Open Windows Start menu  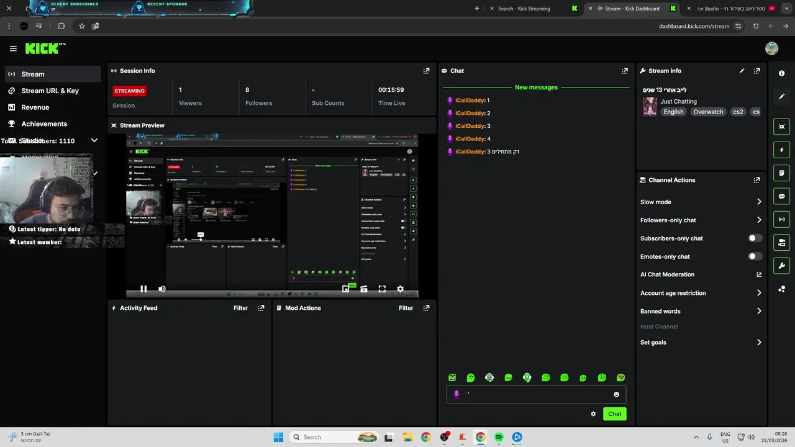pos(278,437)
